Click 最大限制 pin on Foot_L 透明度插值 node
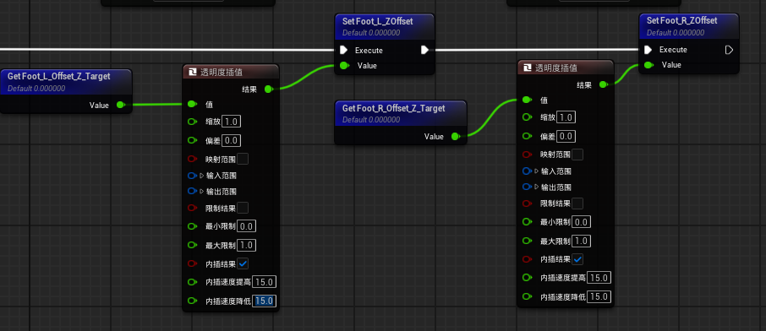 [x=193, y=245]
